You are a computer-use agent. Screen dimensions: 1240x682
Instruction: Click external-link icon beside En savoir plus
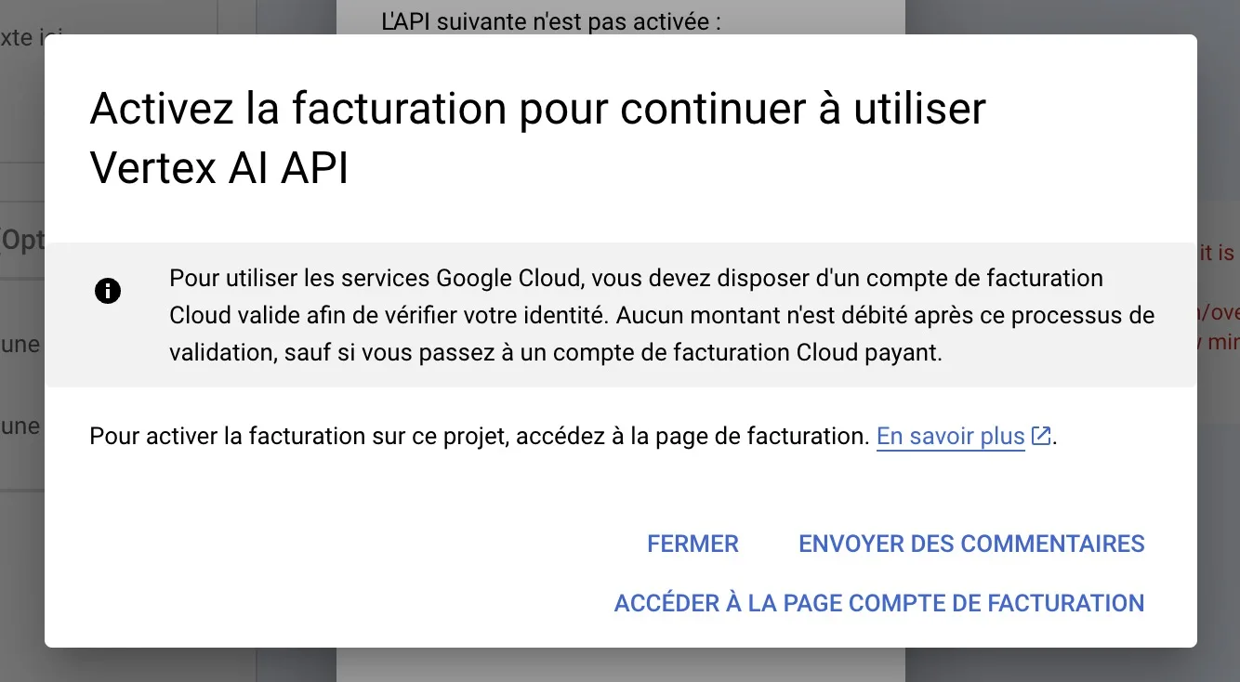point(1041,436)
